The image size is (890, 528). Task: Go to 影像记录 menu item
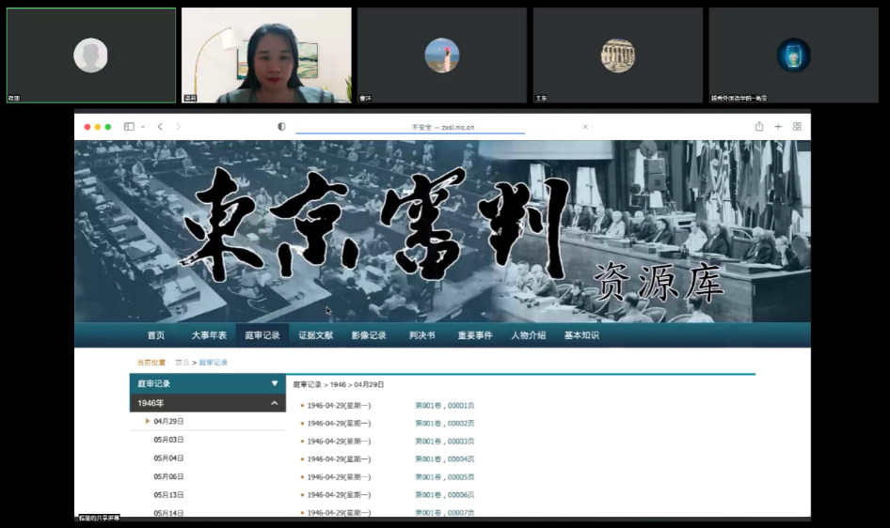[x=369, y=335]
